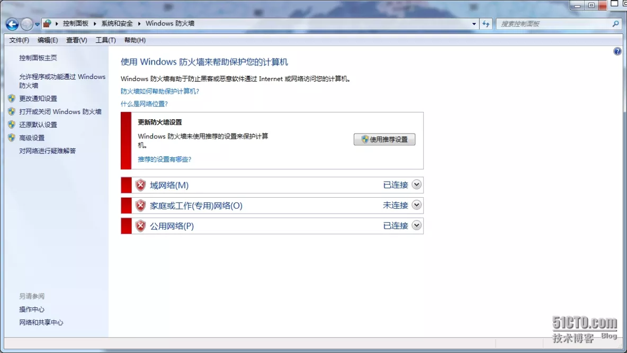Open the 工具(T) menu
The width and height of the screenshot is (627, 353).
pos(105,40)
